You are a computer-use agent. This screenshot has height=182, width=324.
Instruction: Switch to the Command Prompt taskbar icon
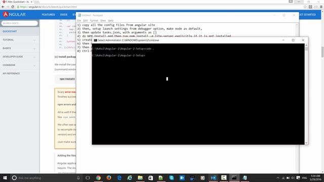[234, 177]
